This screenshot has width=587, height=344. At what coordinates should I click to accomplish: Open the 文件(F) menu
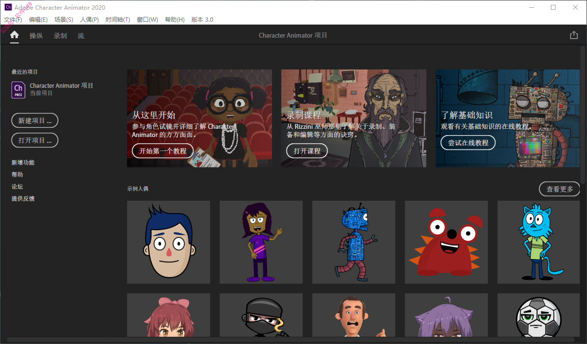click(x=13, y=20)
